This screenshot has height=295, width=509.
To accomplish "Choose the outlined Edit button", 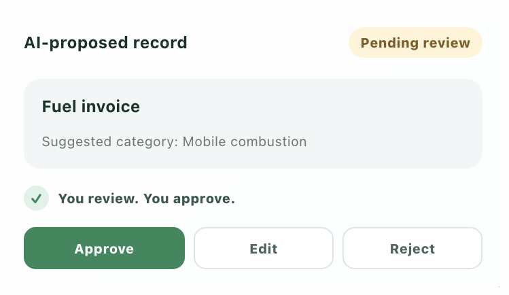I will click(264, 248).
